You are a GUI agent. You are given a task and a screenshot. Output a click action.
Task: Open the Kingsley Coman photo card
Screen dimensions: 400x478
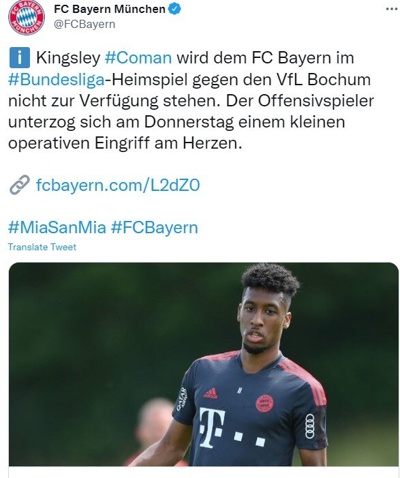pyautogui.click(x=204, y=364)
